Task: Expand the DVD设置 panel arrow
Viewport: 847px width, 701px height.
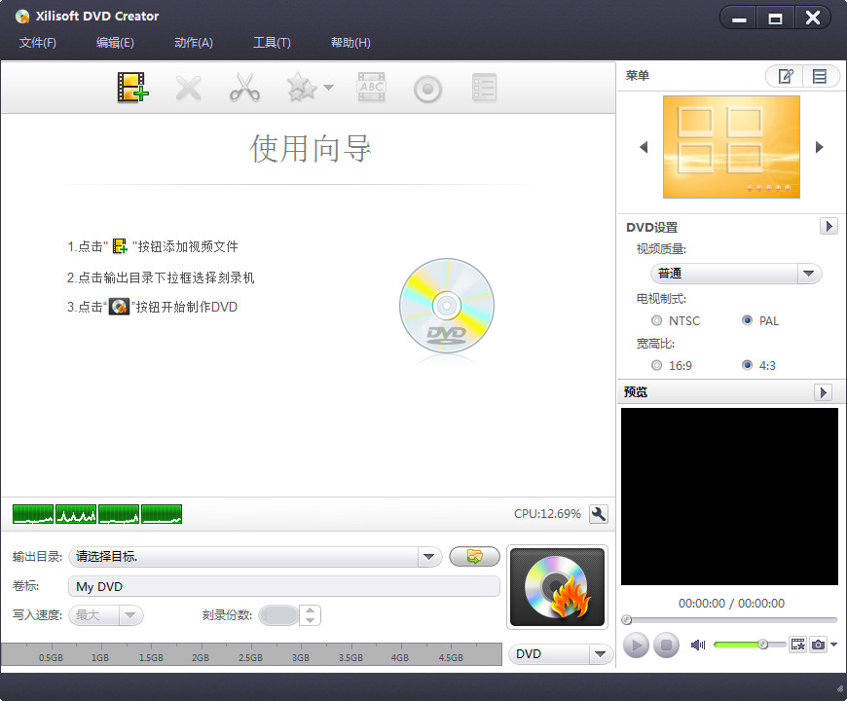Action: 829,226
